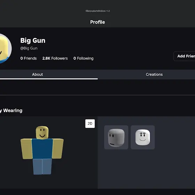Image resolution: width=195 pixels, height=195 pixels.
Task: Click the Big Gun profile avatar picture
Action: point(6,48)
